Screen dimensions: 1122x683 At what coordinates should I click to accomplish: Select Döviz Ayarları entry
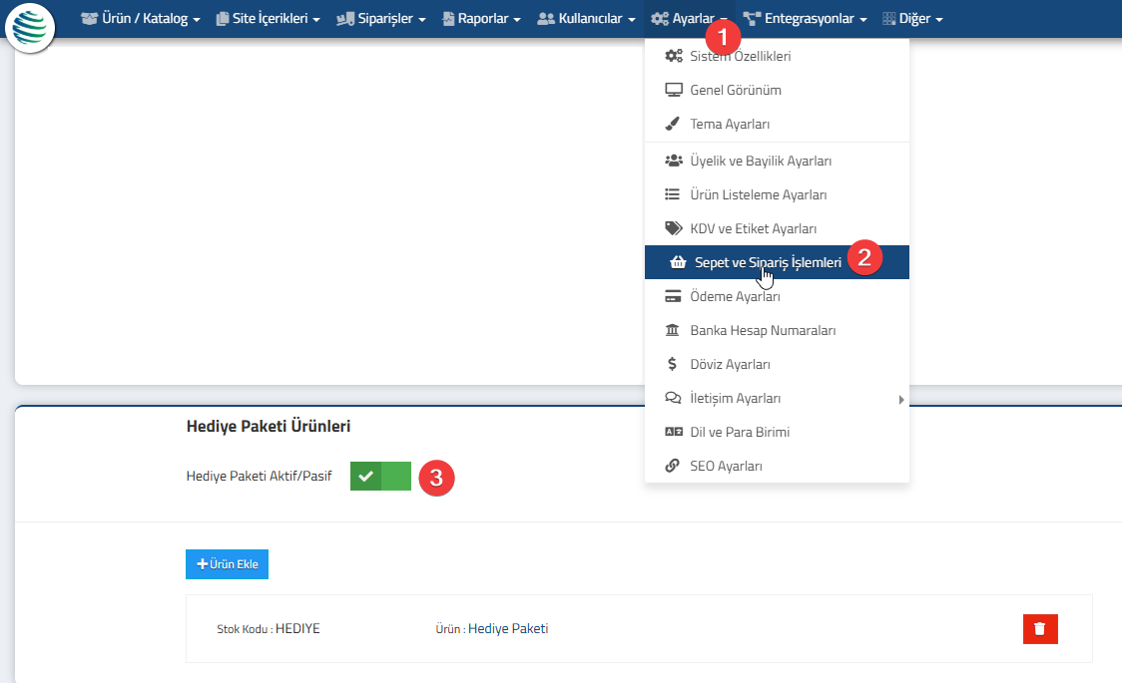click(777, 364)
